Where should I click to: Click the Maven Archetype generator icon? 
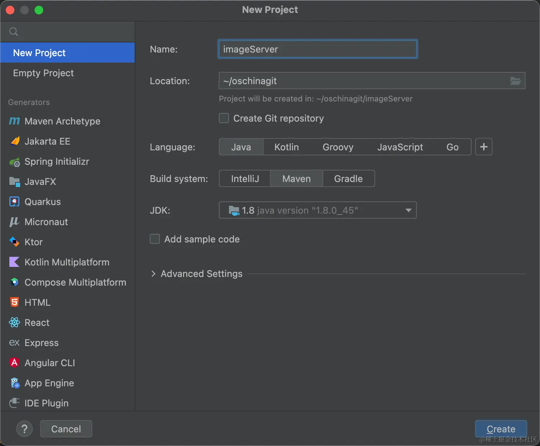tap(14, 121)
